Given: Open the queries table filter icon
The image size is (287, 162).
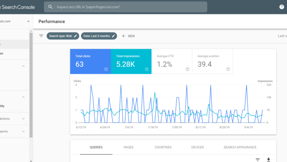Looking at the screenshot, I should point(257,160).
